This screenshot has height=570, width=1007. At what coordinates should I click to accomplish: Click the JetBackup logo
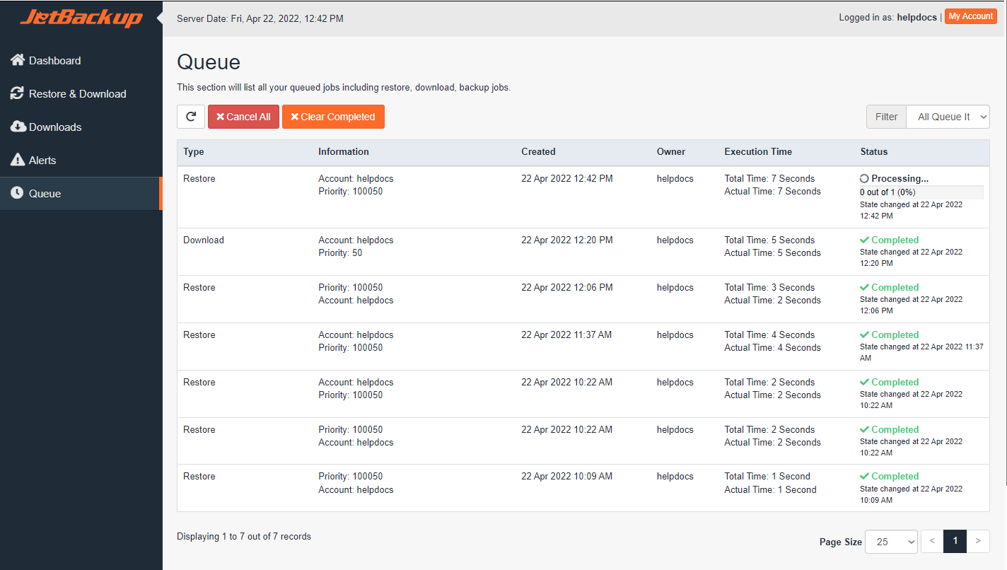[81, 18]
